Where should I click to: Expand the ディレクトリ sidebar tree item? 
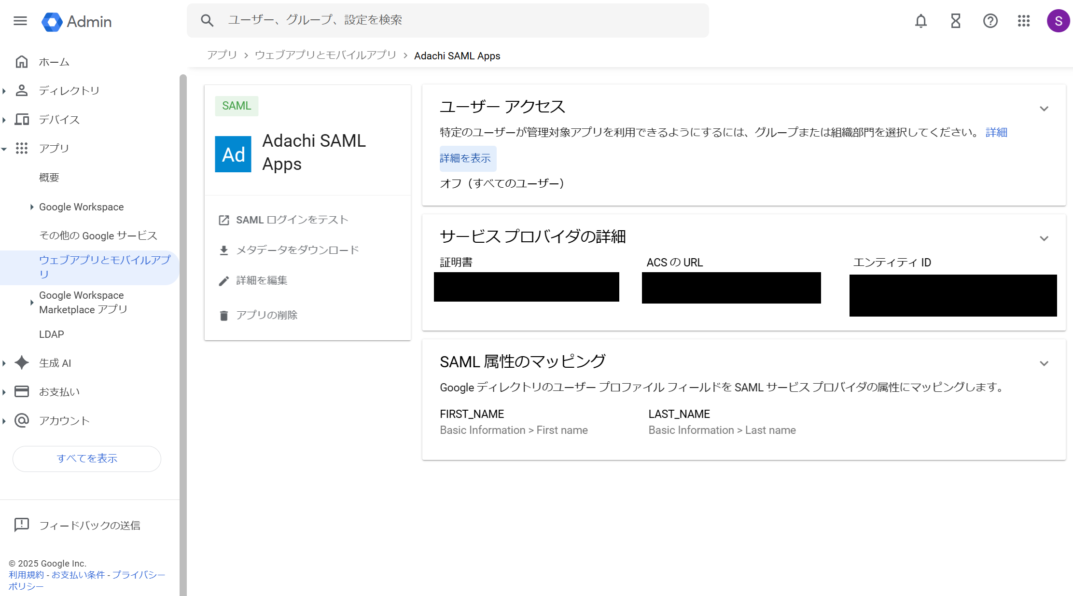pyautogui.click(x=4, y=91)
